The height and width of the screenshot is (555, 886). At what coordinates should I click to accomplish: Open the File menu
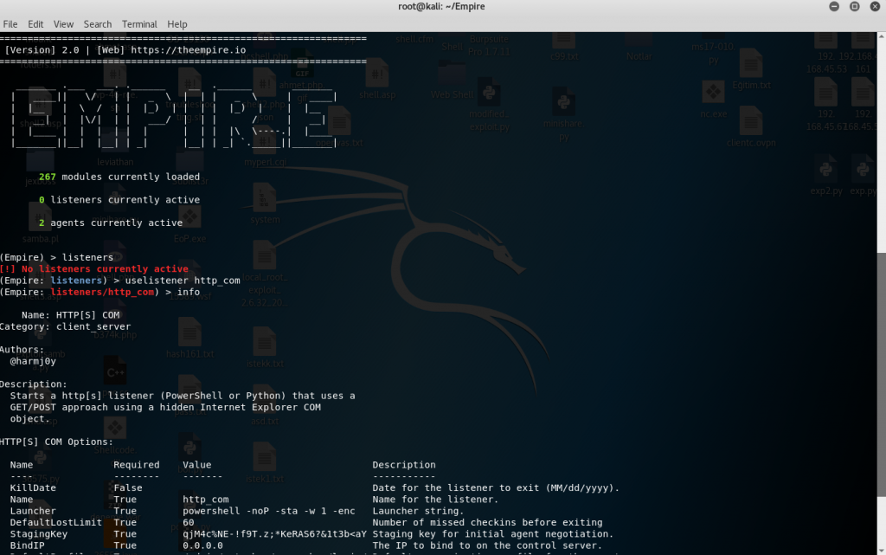(x=10, y=24)
